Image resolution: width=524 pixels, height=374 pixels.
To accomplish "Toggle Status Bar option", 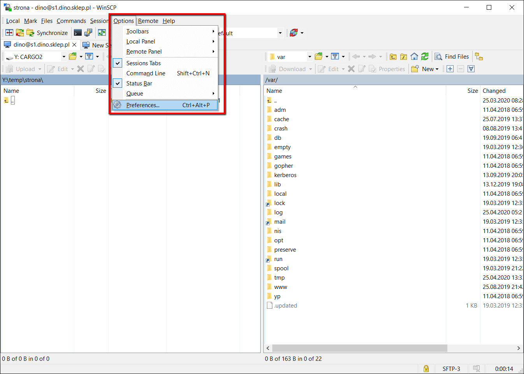I will coord(165,83).
